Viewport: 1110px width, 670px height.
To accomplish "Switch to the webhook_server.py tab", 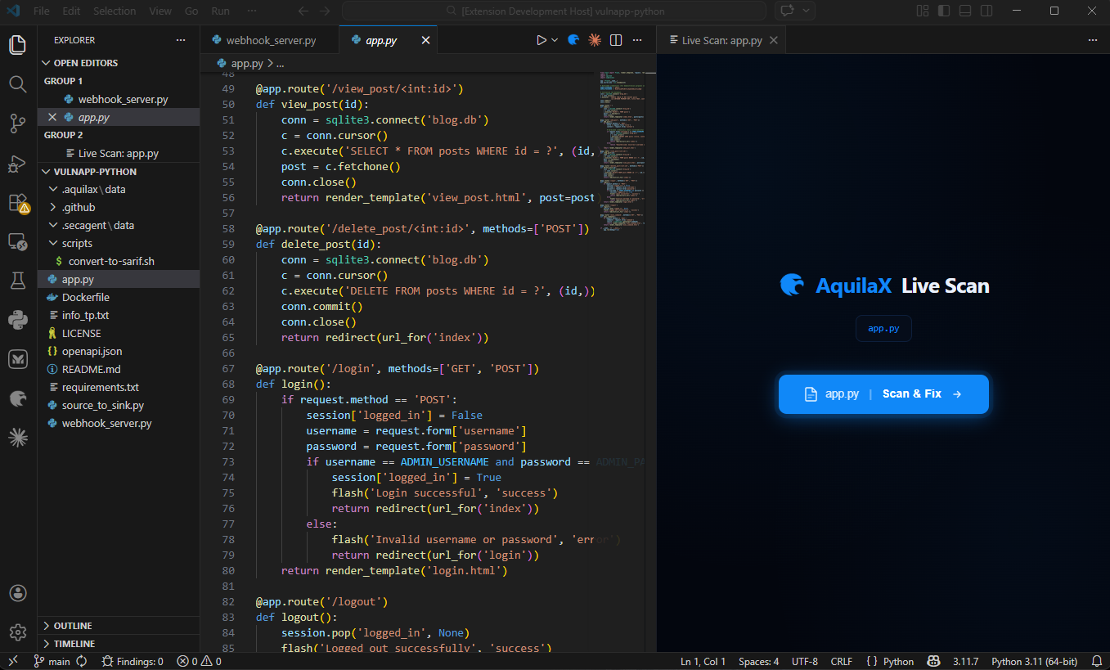I will pyautogui.click(x=270, y=38).
